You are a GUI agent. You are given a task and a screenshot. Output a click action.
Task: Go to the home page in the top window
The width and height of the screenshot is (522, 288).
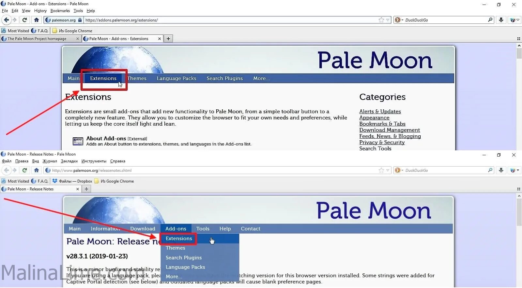(x=36, y=20)
